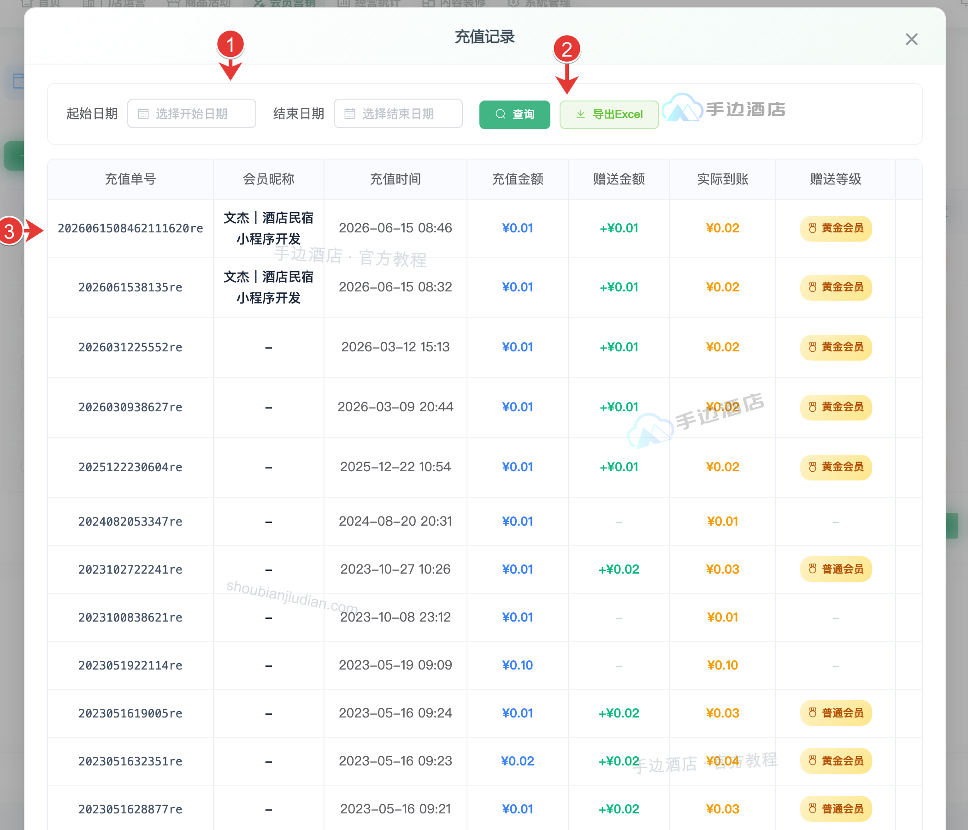Click medal icon in 2023-05-16 09:21 普通会员 badge
Screen dimensions: 968x830
(812, 808)
